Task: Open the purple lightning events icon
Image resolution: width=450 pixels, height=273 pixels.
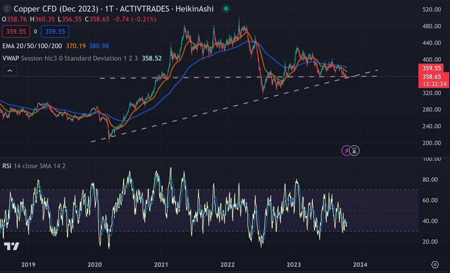Action: click(x=346, y=150)
